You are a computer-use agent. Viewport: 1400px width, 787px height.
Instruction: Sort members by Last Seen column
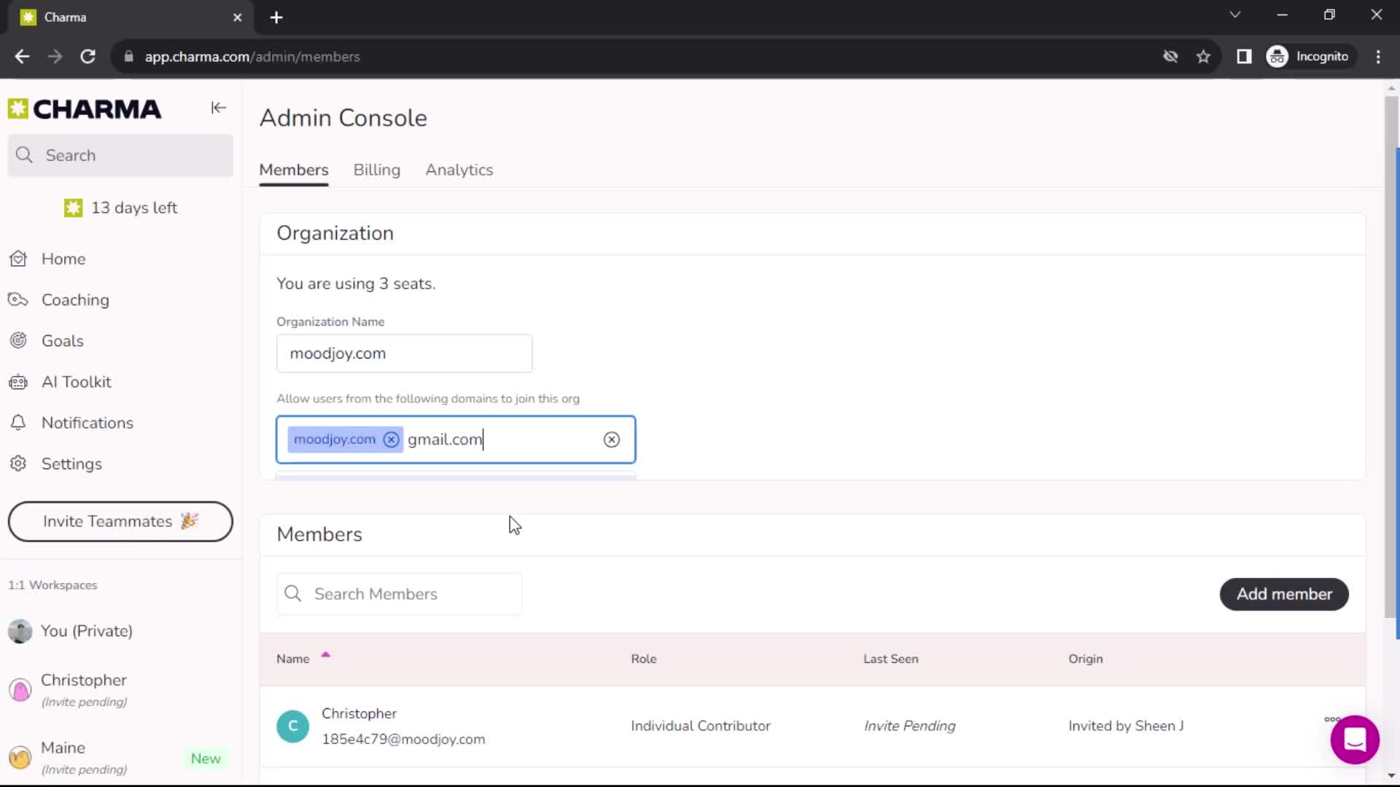pos(890,659)
